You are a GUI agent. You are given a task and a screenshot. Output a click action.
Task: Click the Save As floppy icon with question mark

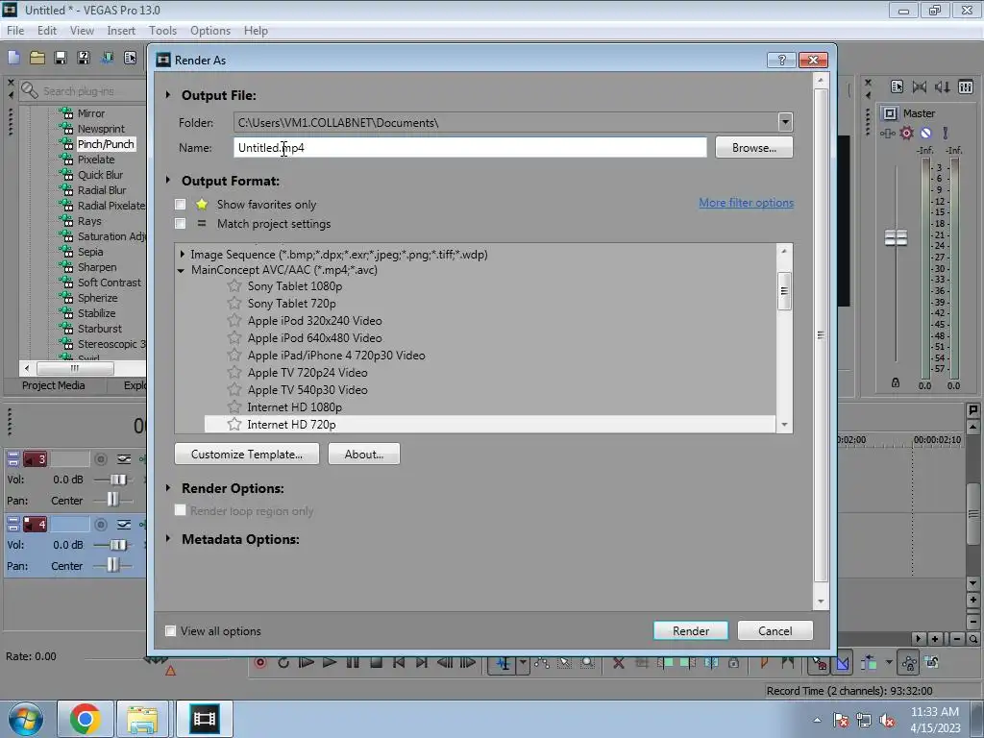(84, 59)
